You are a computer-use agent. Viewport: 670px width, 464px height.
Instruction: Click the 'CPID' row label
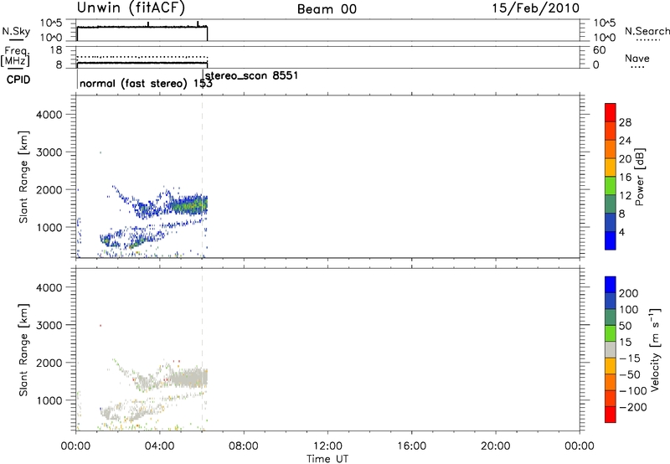(x=18, y=80)
